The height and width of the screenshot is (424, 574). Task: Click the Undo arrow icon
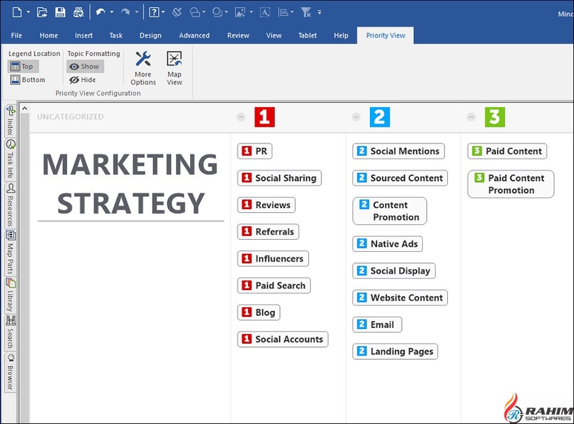pyautogui.click(x=100, y=12)
